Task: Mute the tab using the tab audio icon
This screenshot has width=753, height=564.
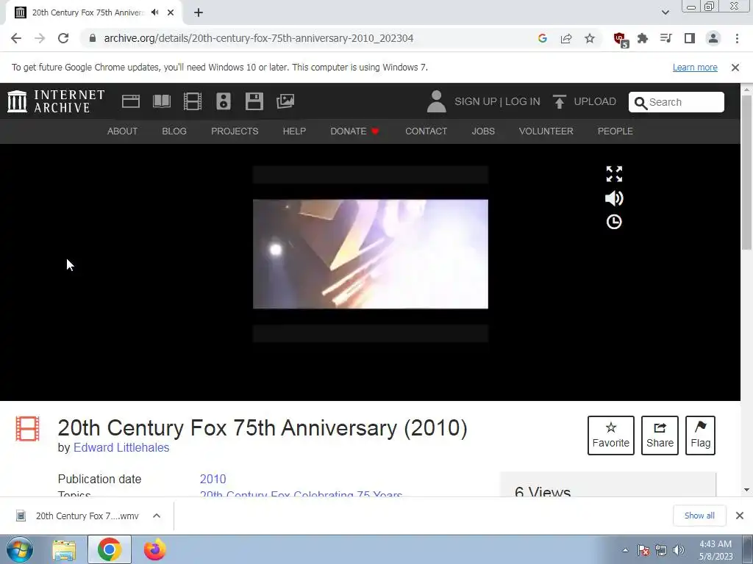Action: [154, 12]
